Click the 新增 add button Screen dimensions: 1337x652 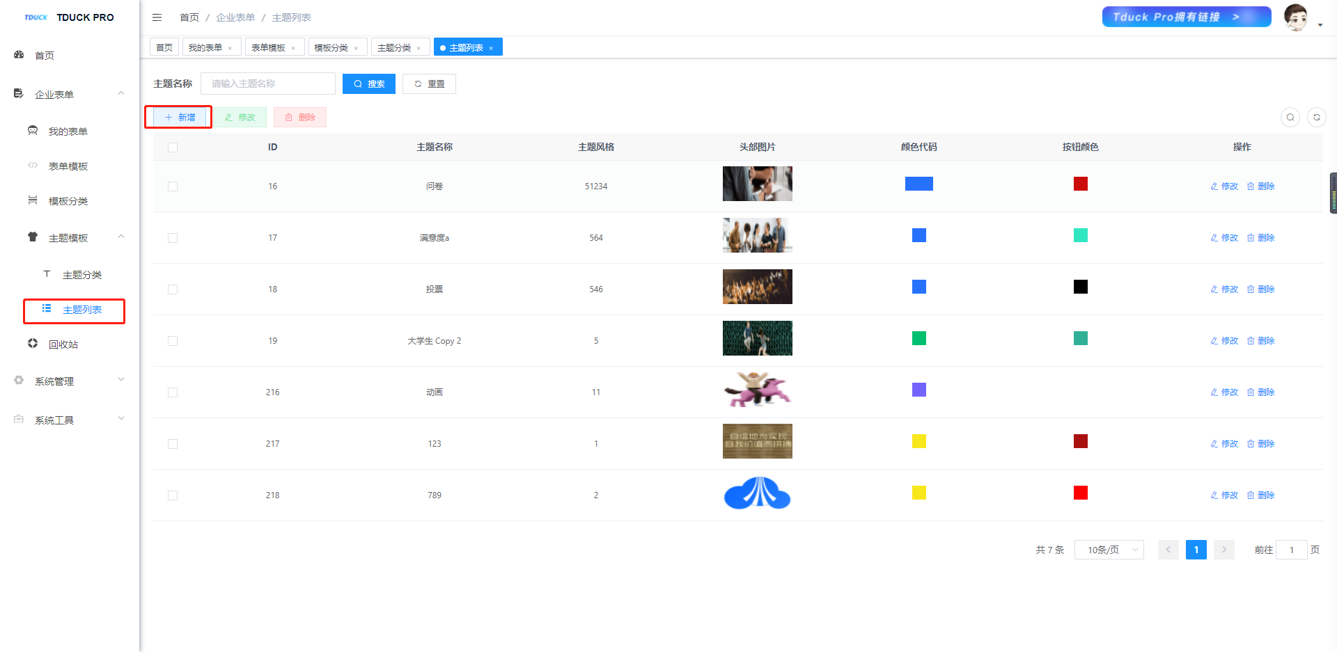(179, 118)
